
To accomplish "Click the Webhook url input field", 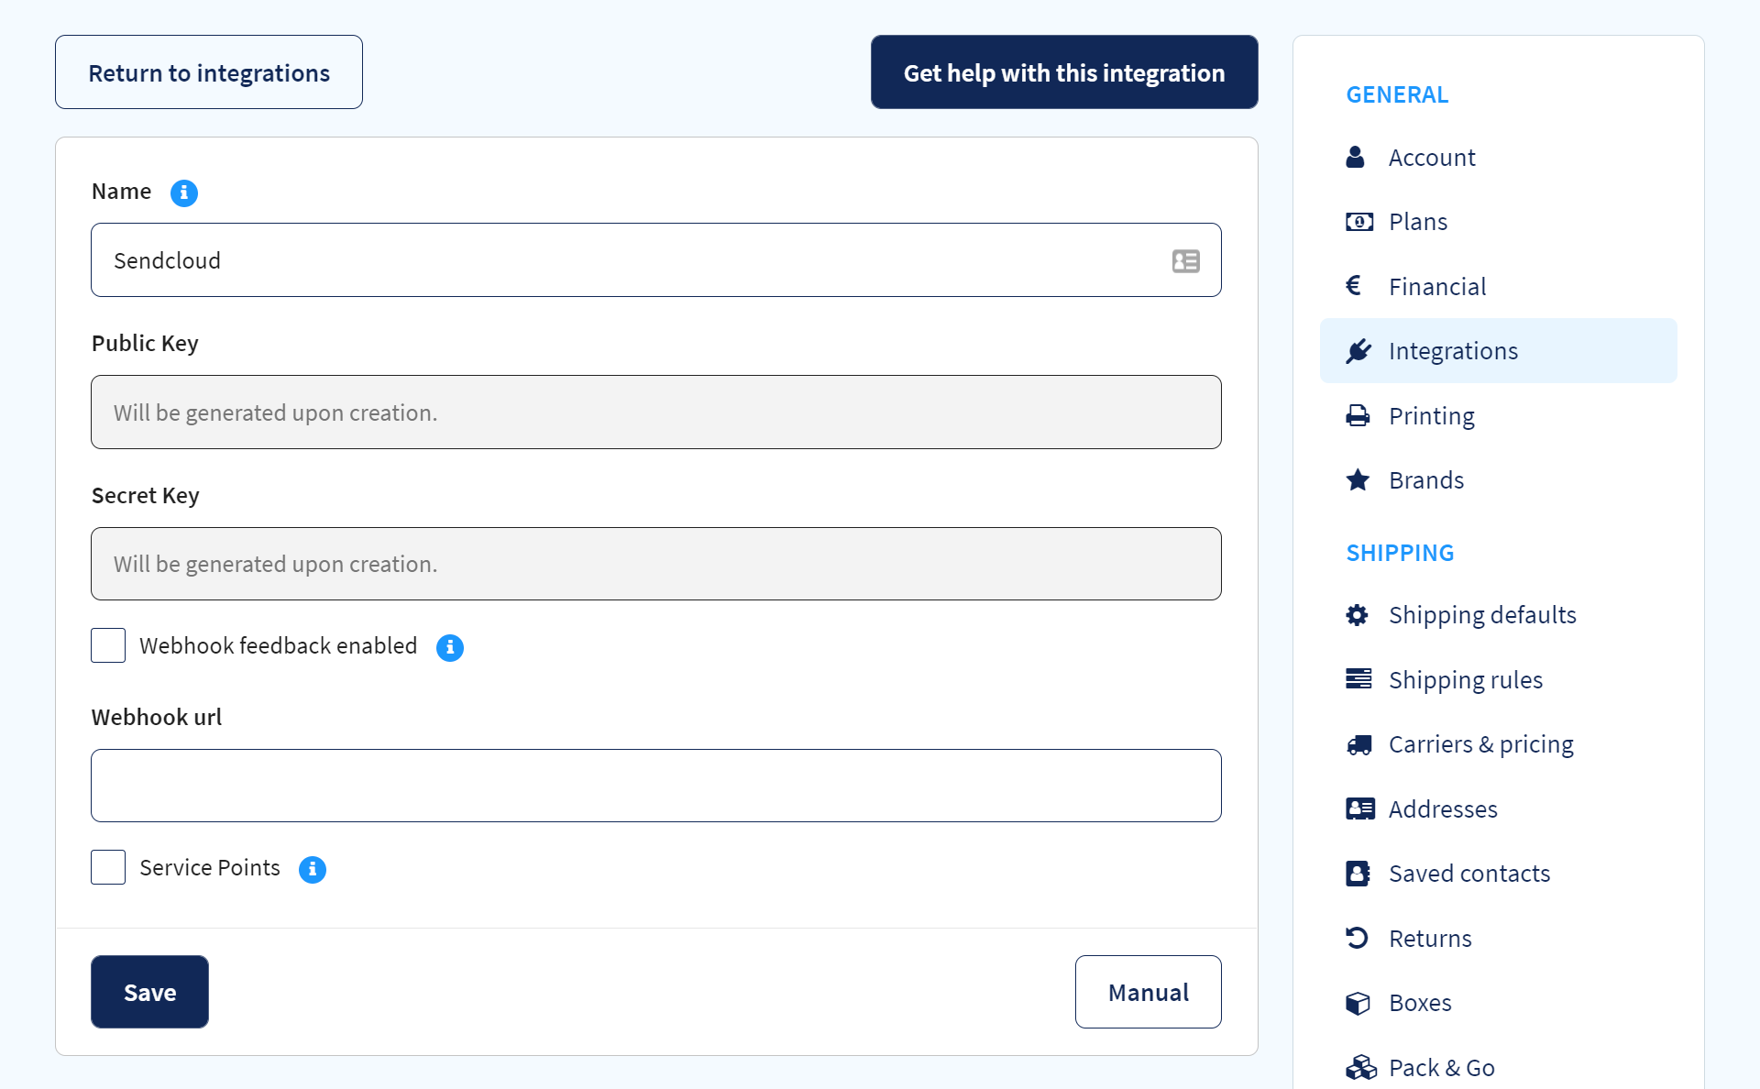I will coord(656,786).
